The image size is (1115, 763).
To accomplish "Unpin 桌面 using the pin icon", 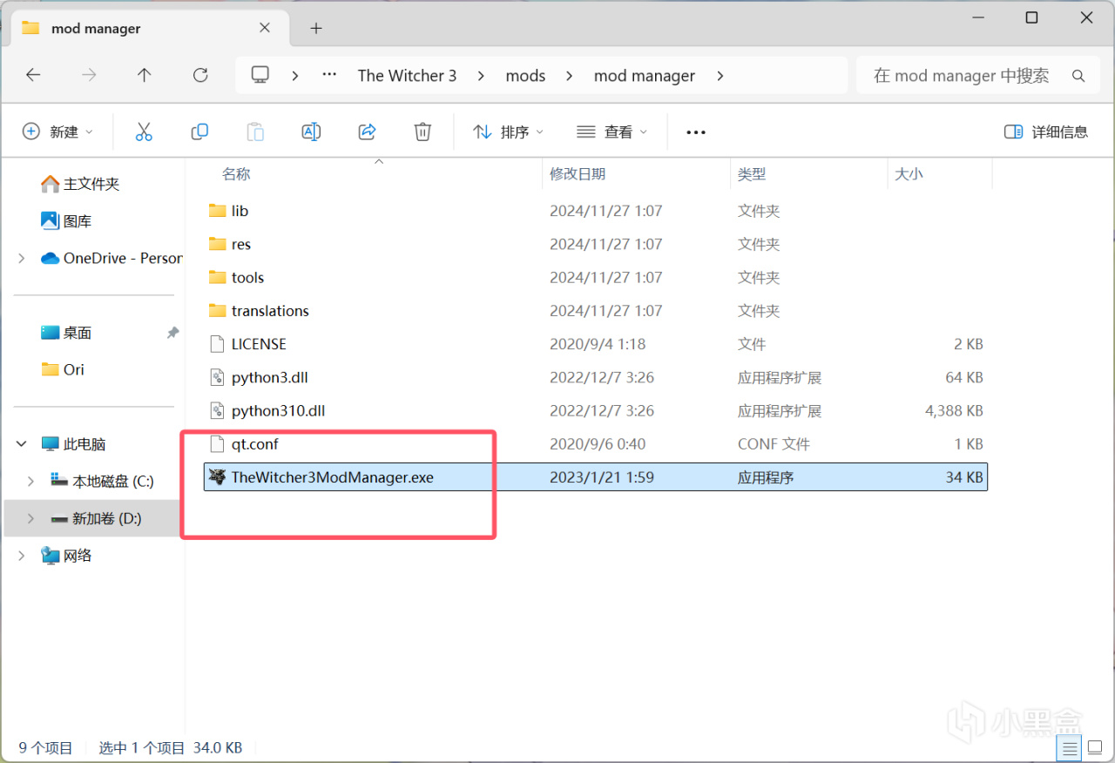I will coord(172,333).
